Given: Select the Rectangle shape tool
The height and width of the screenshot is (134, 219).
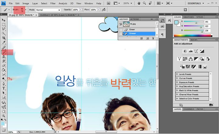Looking at the screenshot, I should tap(4, 97).
